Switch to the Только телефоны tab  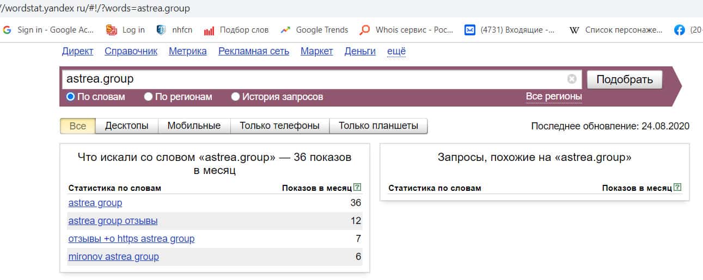coord(279,126)
